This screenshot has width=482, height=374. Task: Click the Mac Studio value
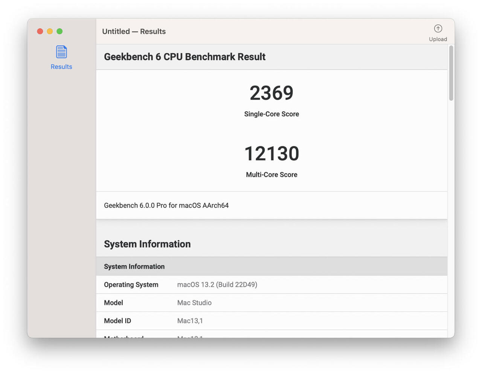click(194, 303)
